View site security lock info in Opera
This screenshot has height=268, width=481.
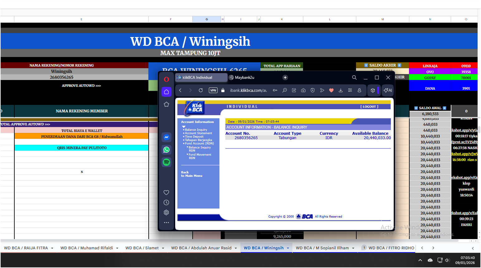coord(223,90)
